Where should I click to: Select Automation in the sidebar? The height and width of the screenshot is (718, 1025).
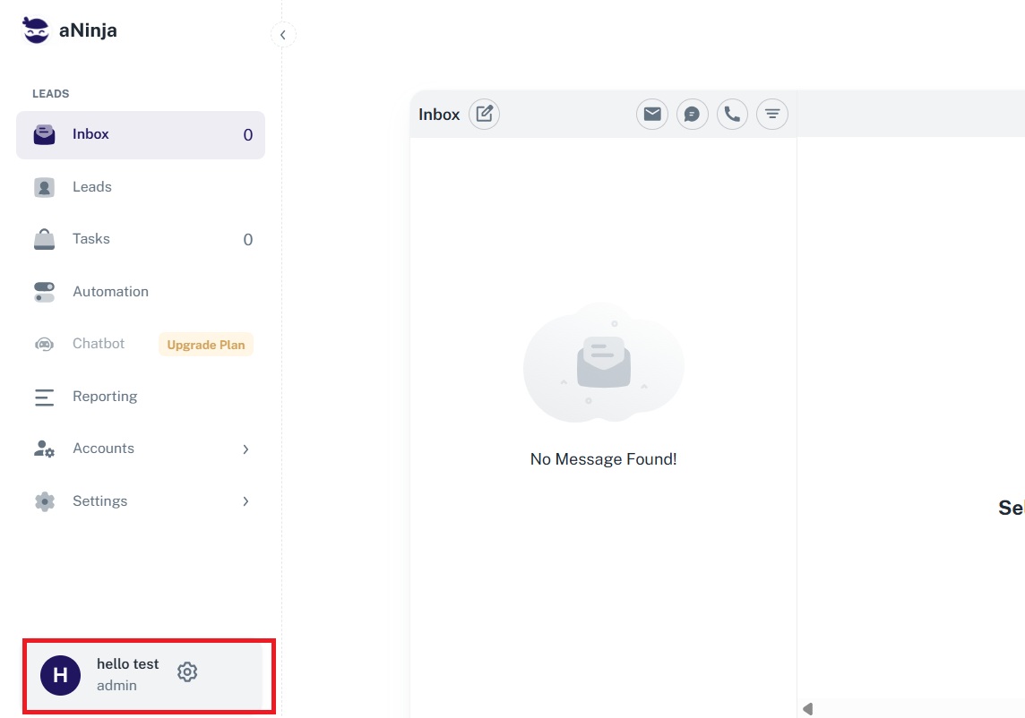click(x=110, y=292)
